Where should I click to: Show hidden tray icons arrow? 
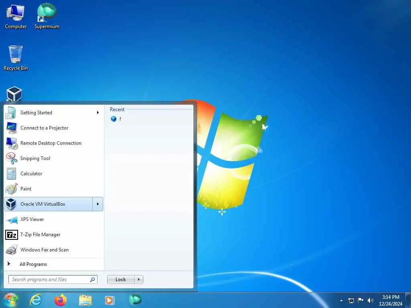coord(341,300)
